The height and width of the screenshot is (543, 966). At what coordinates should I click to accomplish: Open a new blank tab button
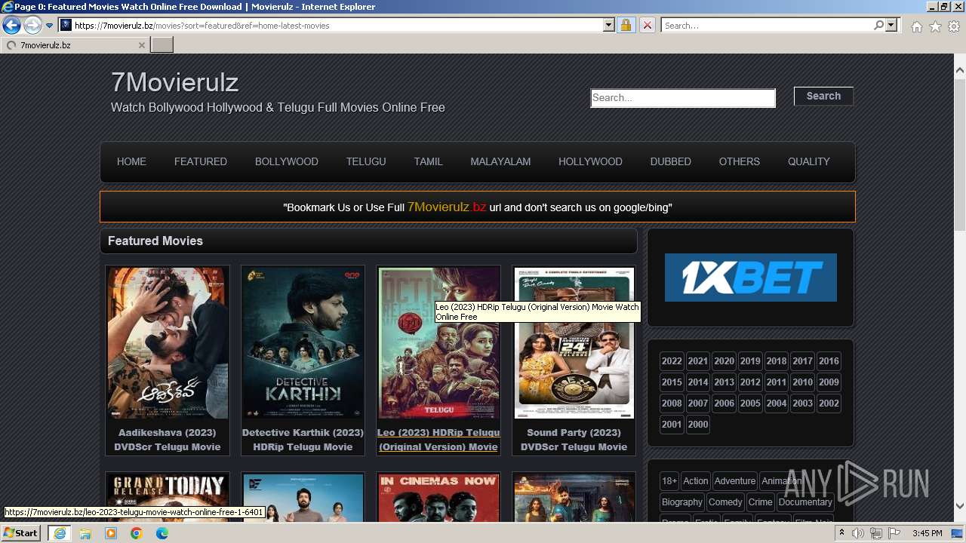click(x=162, y=45)
